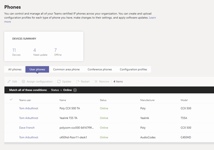Open the Common area phone tab

pyautogui.click(x=66, y=69)
